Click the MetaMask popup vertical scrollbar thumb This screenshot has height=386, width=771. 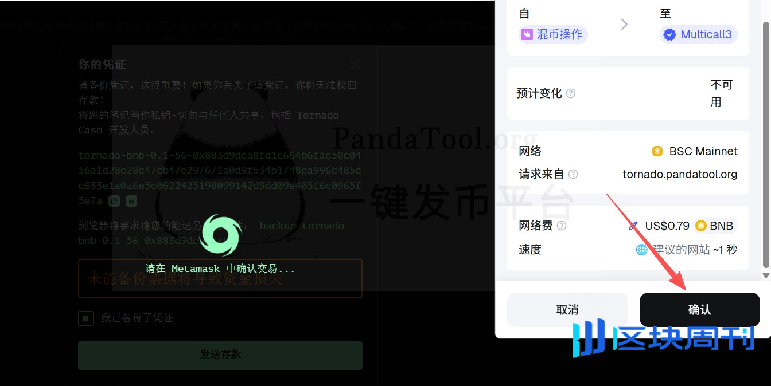click(x=766, y=143)
